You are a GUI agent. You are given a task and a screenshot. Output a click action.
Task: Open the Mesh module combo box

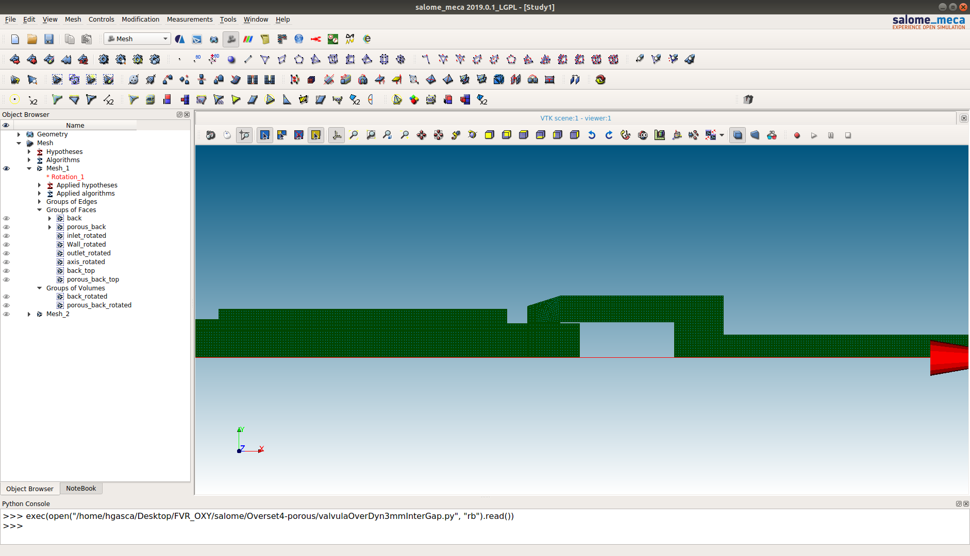[137, 39]
